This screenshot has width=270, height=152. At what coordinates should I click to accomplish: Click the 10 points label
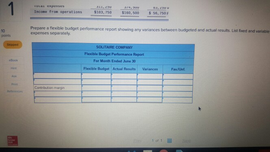click(6, 33)
